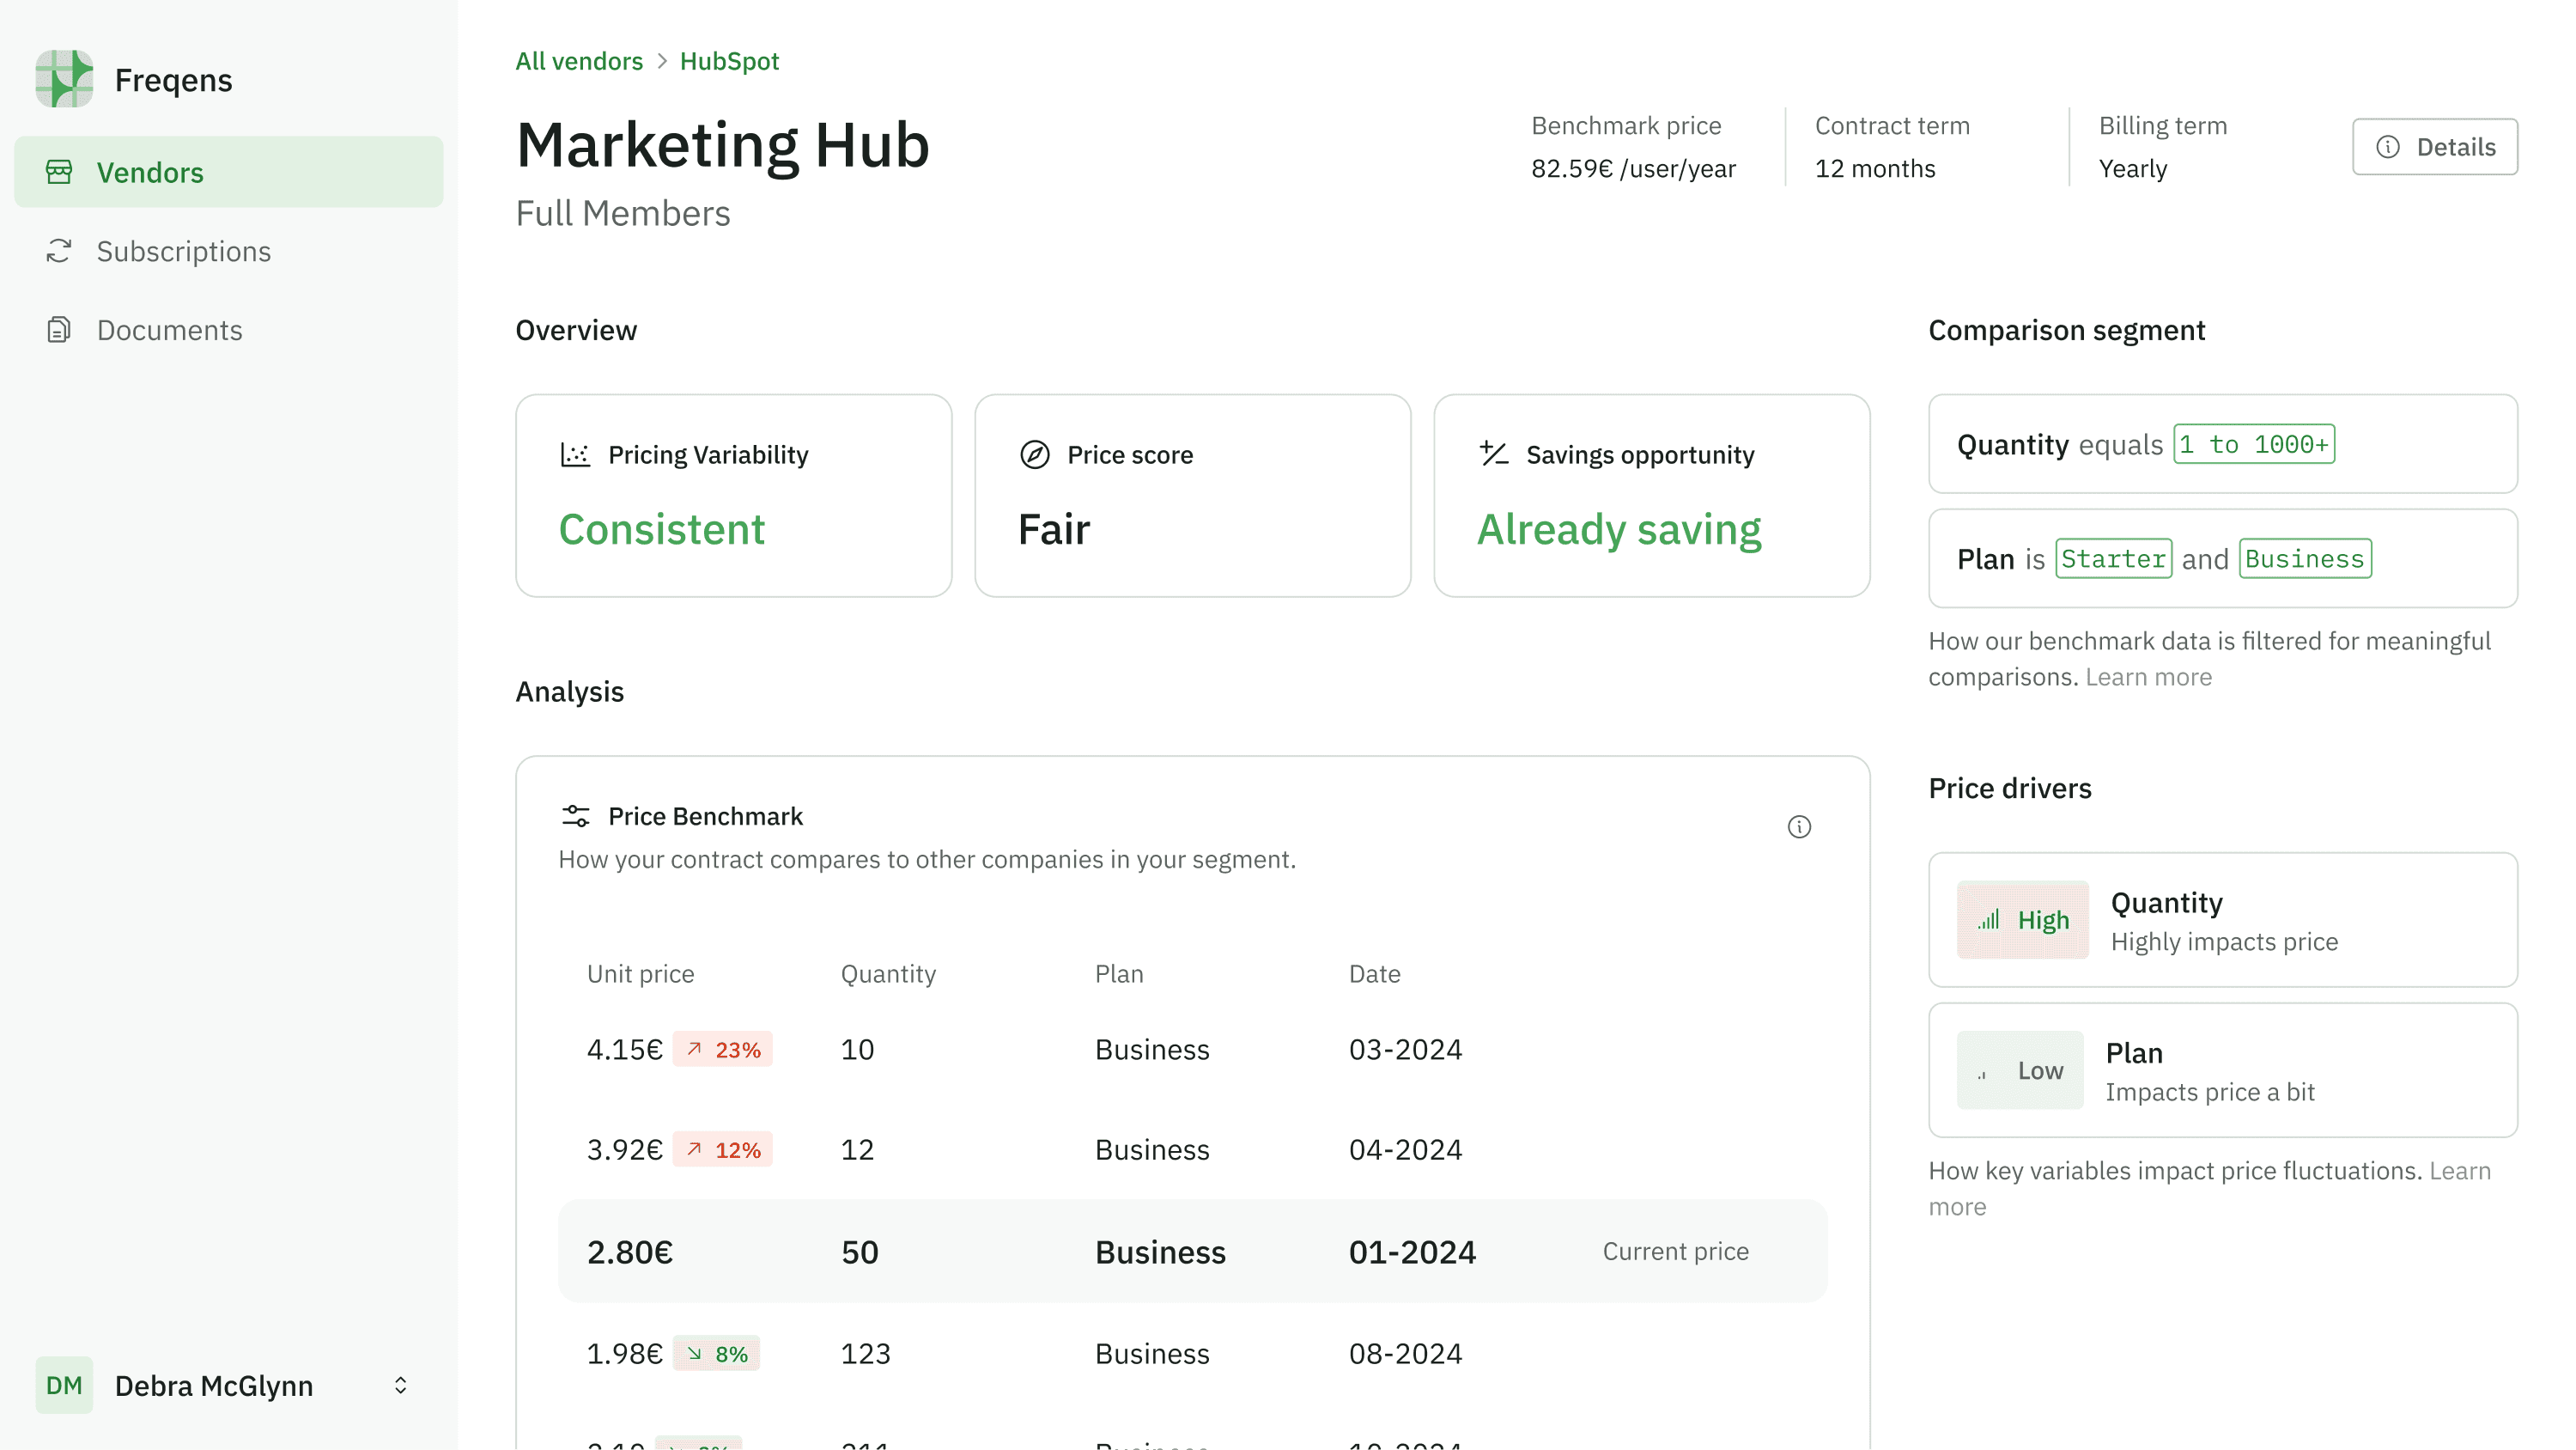Select the 2.80€ Current price row
The width and height of the screenshot is (2576, 1450).
point(1192,1251)
